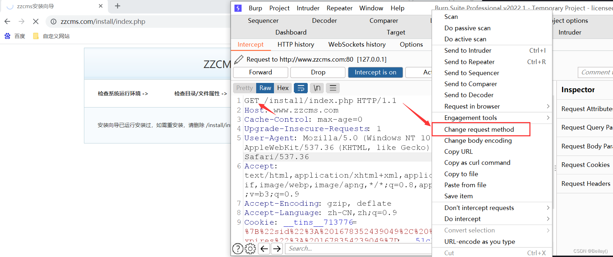Switch to Hex view
Screen dimensions: 613x257
click(x=283, y=88)
